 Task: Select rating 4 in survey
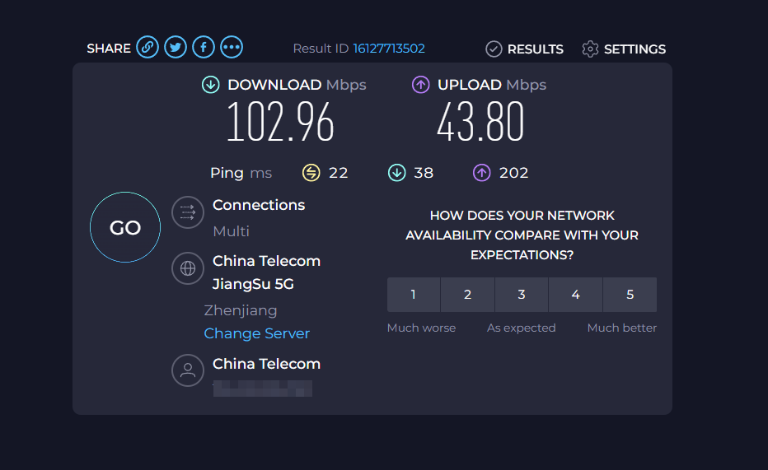[575, 295]
